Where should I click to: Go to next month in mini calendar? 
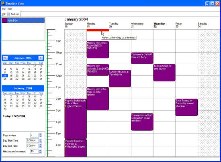41,58
